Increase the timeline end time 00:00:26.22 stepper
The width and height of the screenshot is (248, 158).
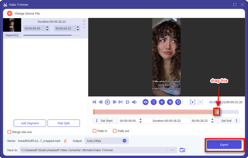[x=212, y=119]
